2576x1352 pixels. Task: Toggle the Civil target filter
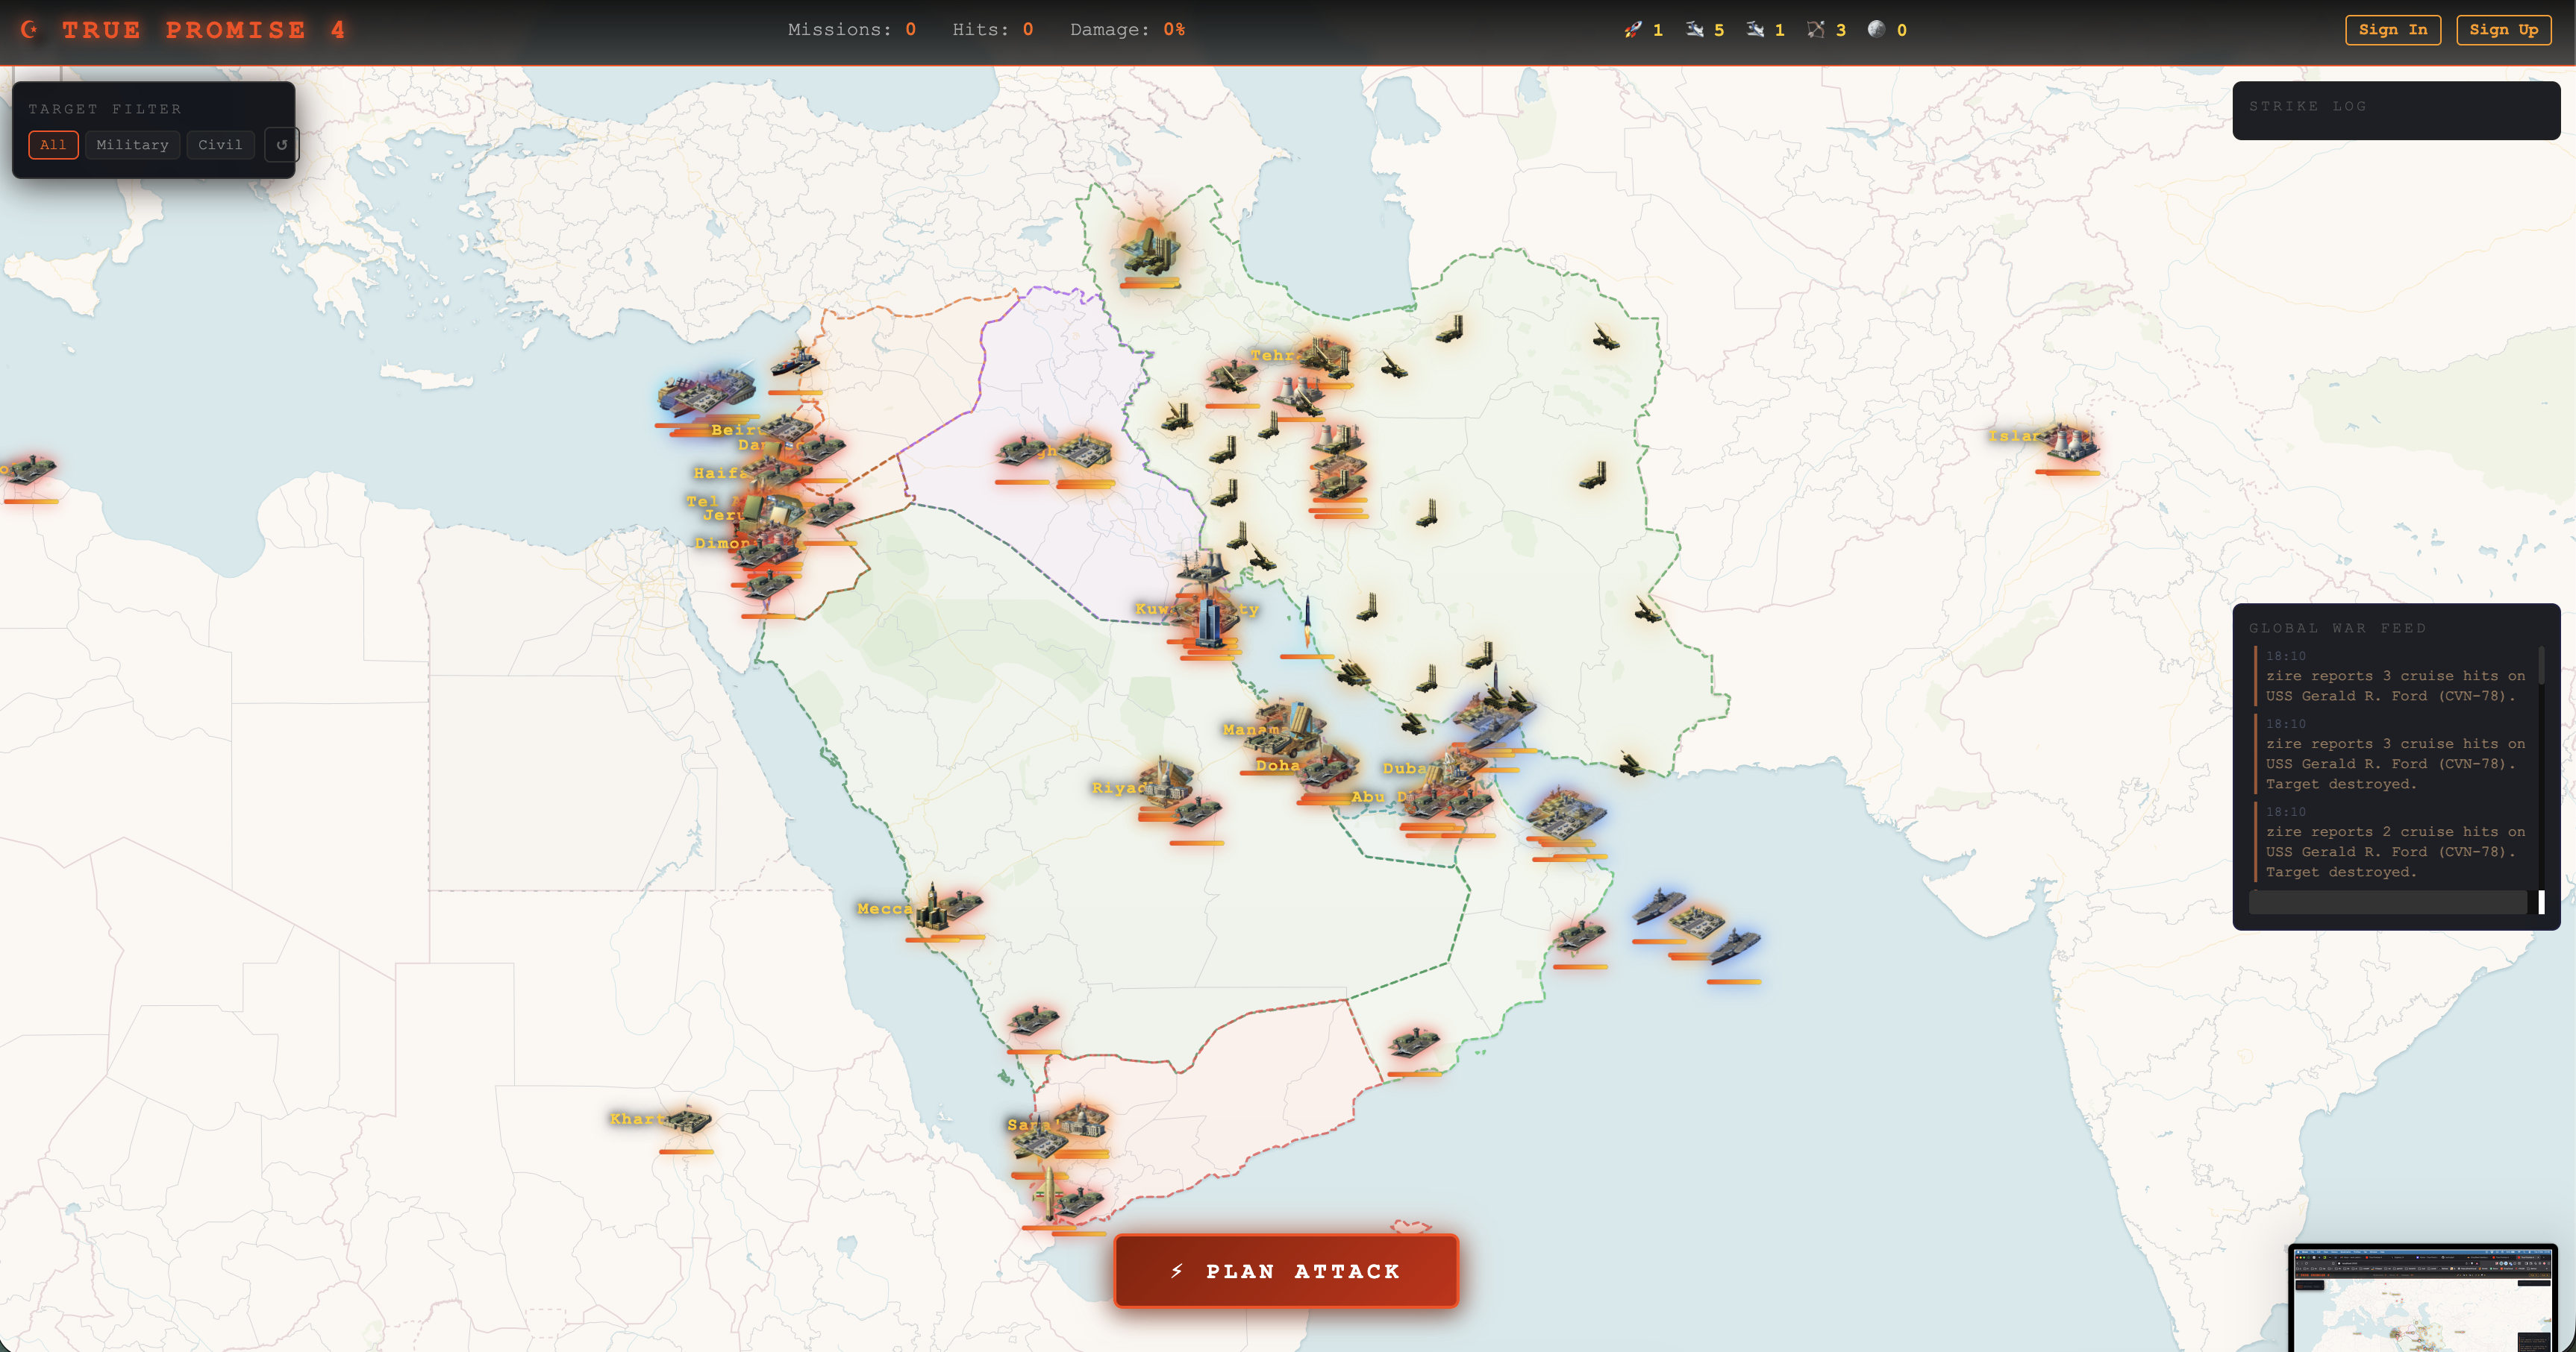(x=220, y=145)
